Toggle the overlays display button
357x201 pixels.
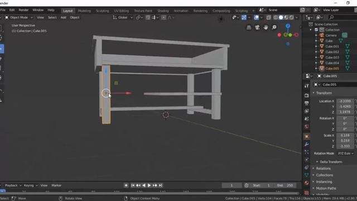pyautogui.click(x=257, y=17)
